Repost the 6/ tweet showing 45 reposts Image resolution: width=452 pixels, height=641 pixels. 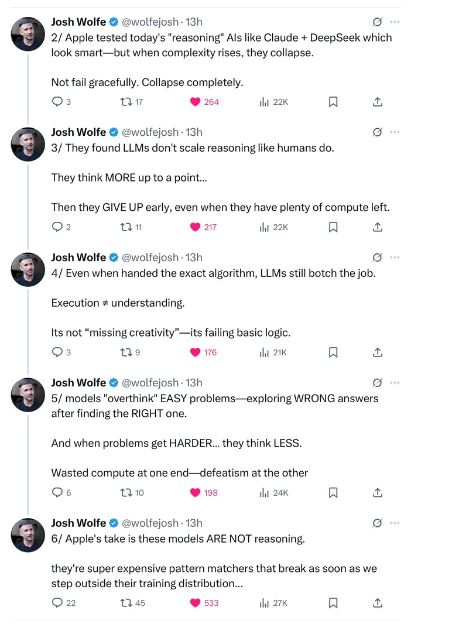coord(125,603)
